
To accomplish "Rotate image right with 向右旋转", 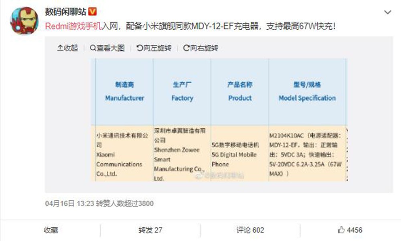I will [201, 48].
